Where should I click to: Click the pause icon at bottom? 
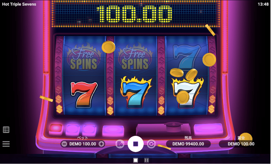tap(146, 160)
